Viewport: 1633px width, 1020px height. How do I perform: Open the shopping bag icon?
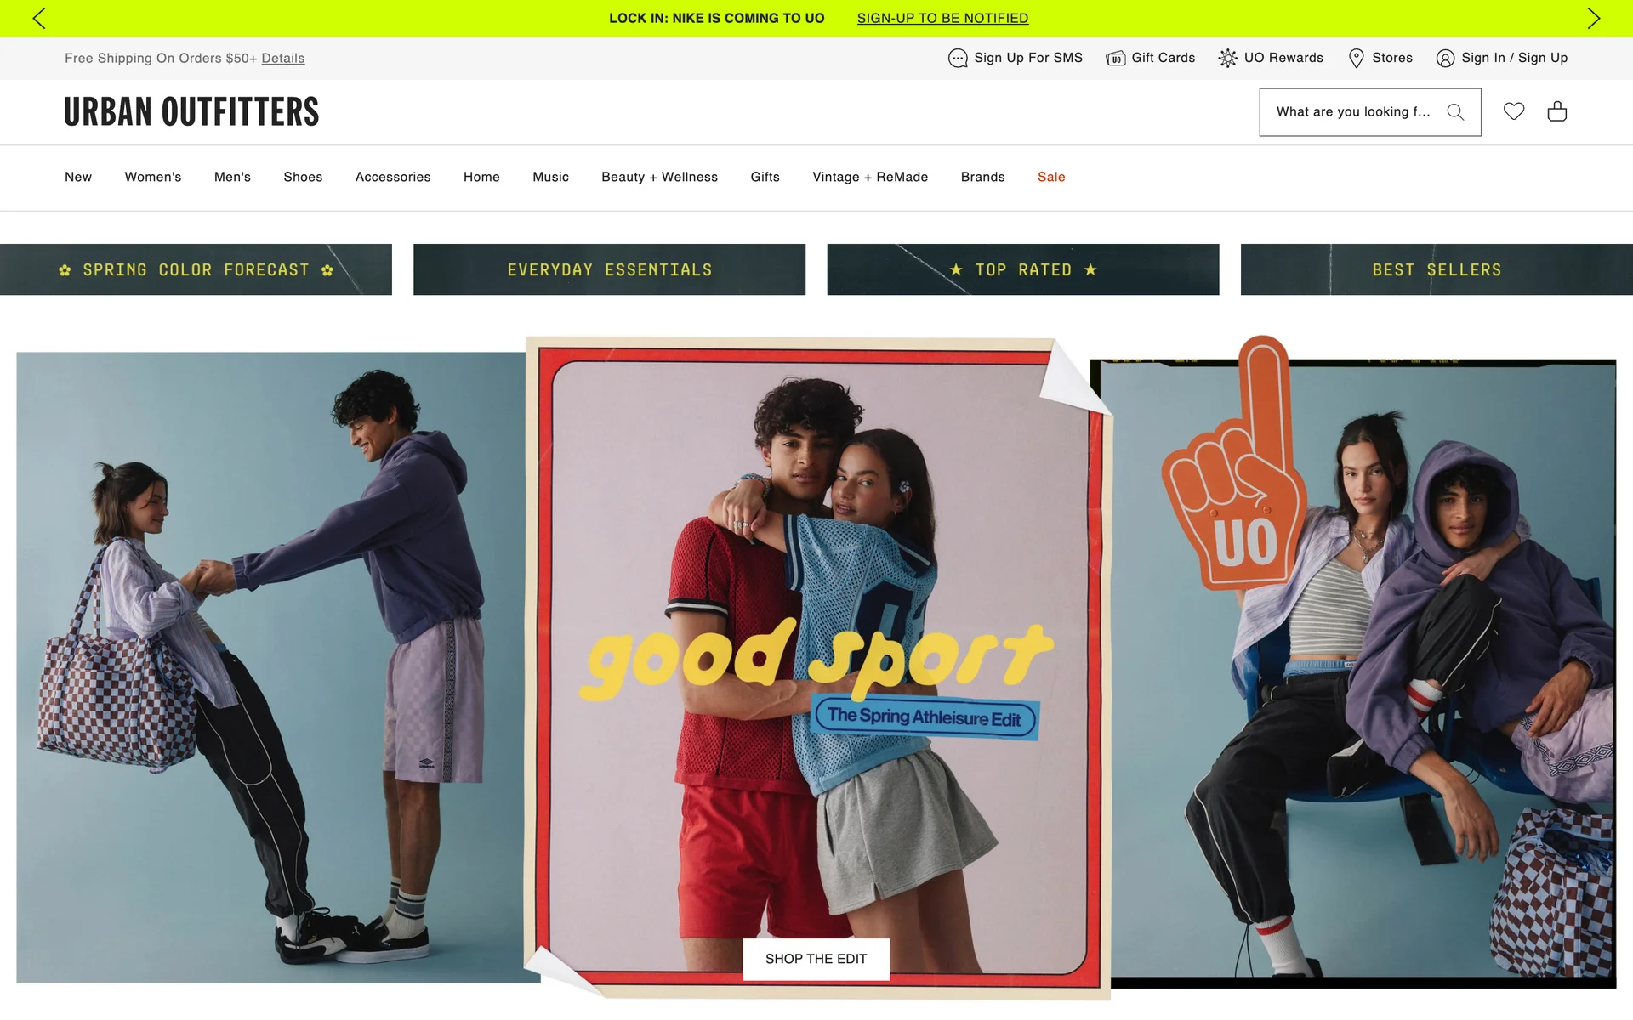[x=1556, y=111]
